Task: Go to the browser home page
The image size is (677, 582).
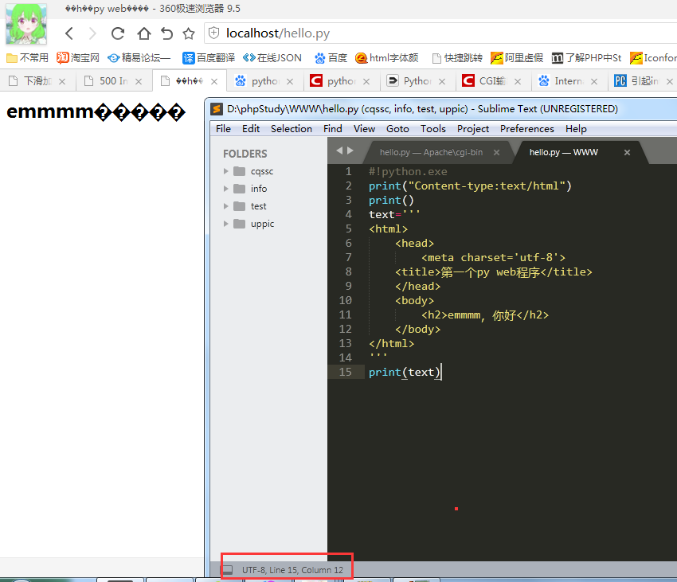Action: pos(143,33)
